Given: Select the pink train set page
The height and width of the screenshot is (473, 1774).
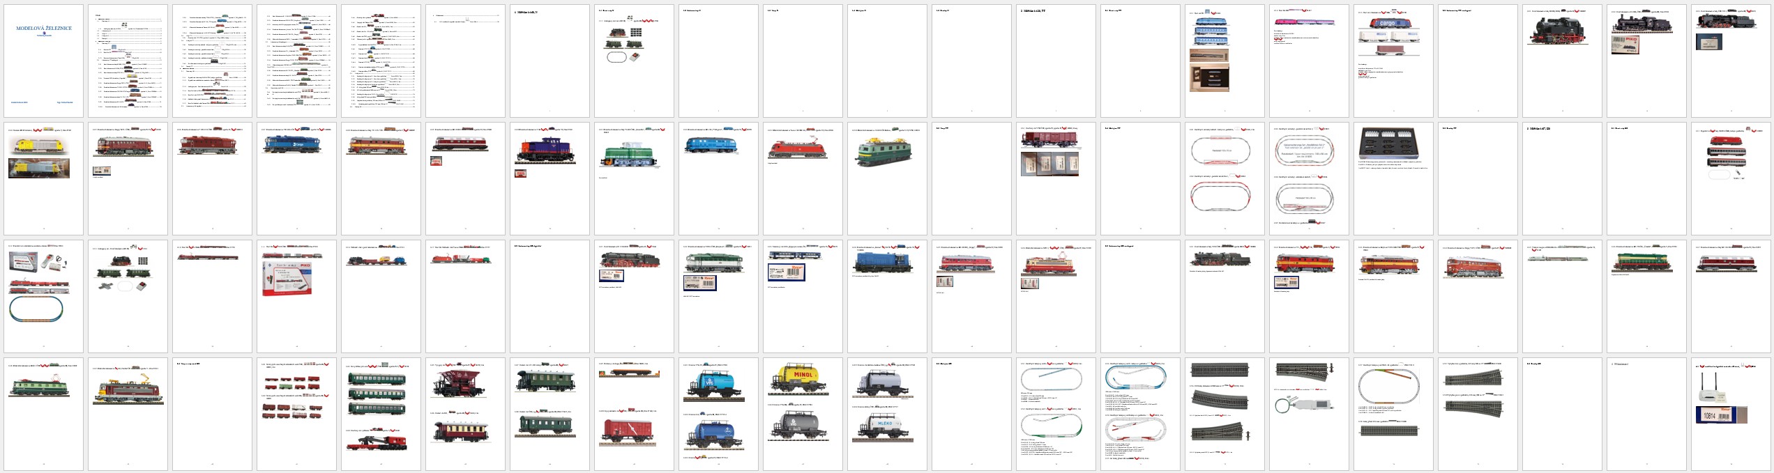Looking at the screenshot, I should click(1308, 61).
